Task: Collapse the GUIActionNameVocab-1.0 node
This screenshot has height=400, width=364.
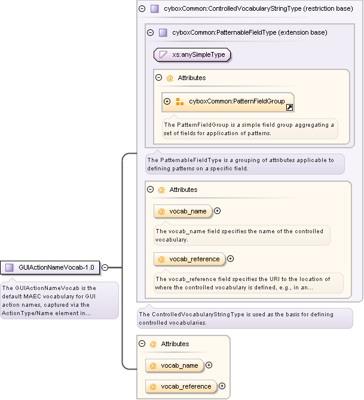Action: (x=105, y=268)
